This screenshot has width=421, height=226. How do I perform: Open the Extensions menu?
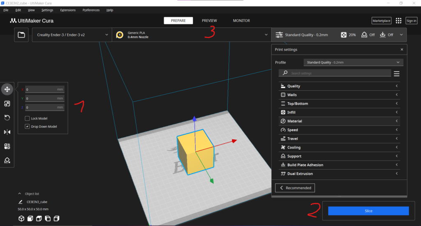coord(68,10)
